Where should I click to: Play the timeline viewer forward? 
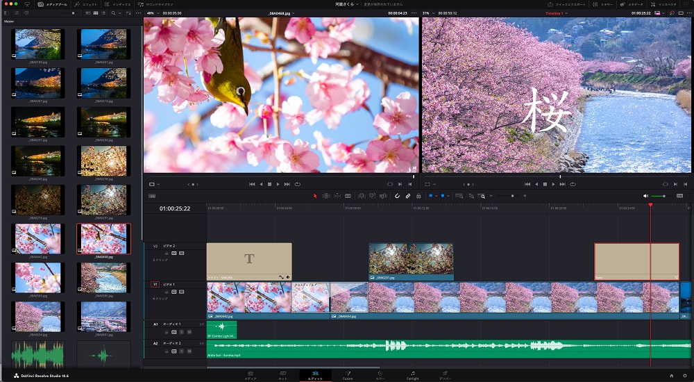pyautogui.click(x=553, y=184)
